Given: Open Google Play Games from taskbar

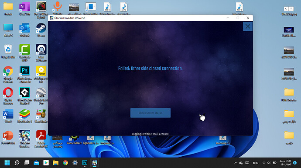Looking at the screenshot, I should (46, 163).
